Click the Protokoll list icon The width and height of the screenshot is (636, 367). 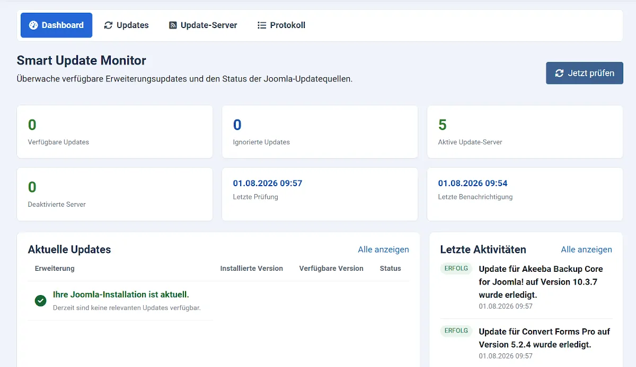click(x=262, y=25)
